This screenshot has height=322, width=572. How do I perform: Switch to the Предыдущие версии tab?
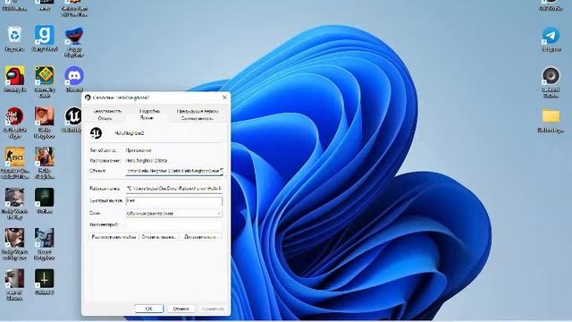click(x=198, y=111)
